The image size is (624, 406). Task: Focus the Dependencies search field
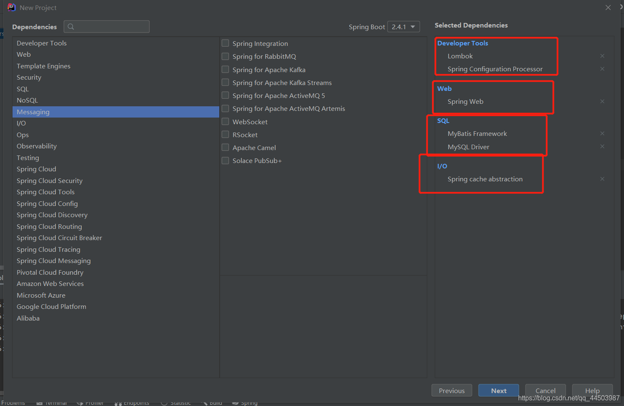click(x=107, y=27)
